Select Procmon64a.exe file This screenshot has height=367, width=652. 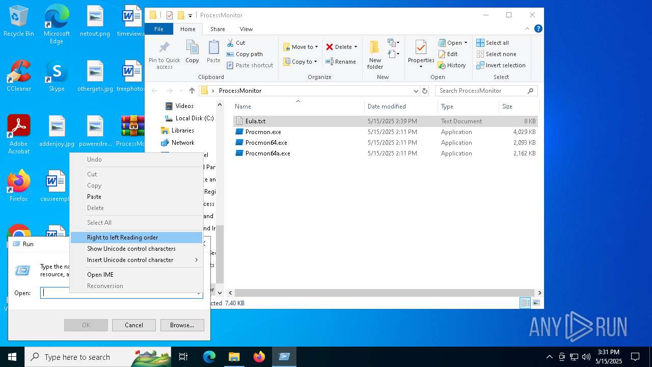(x=385, y=153)
